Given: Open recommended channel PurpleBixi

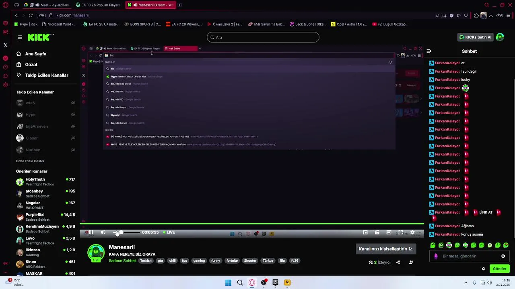Looking at the screenshot, I should (x=45, y=217).
